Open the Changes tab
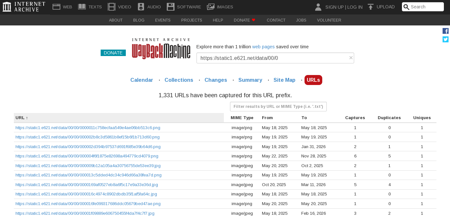 click(x=216, y=80)
